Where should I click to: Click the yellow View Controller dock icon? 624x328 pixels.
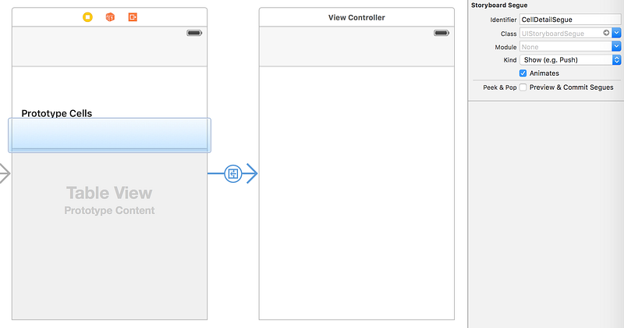click(x=87, y=17)
